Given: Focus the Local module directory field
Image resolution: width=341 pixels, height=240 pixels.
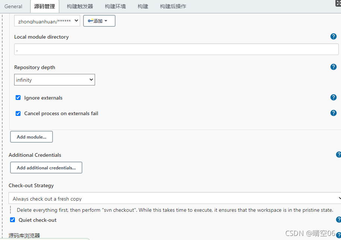Looking at the screenshot, I should click(x=176, y=49).
